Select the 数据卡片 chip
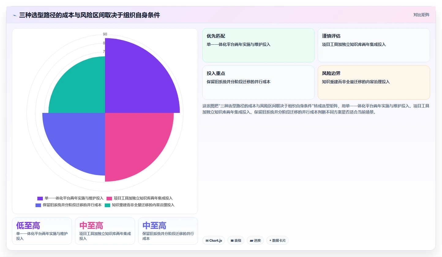Image resolution: width=442 pixels, height=257 pixels. [277, 240]
